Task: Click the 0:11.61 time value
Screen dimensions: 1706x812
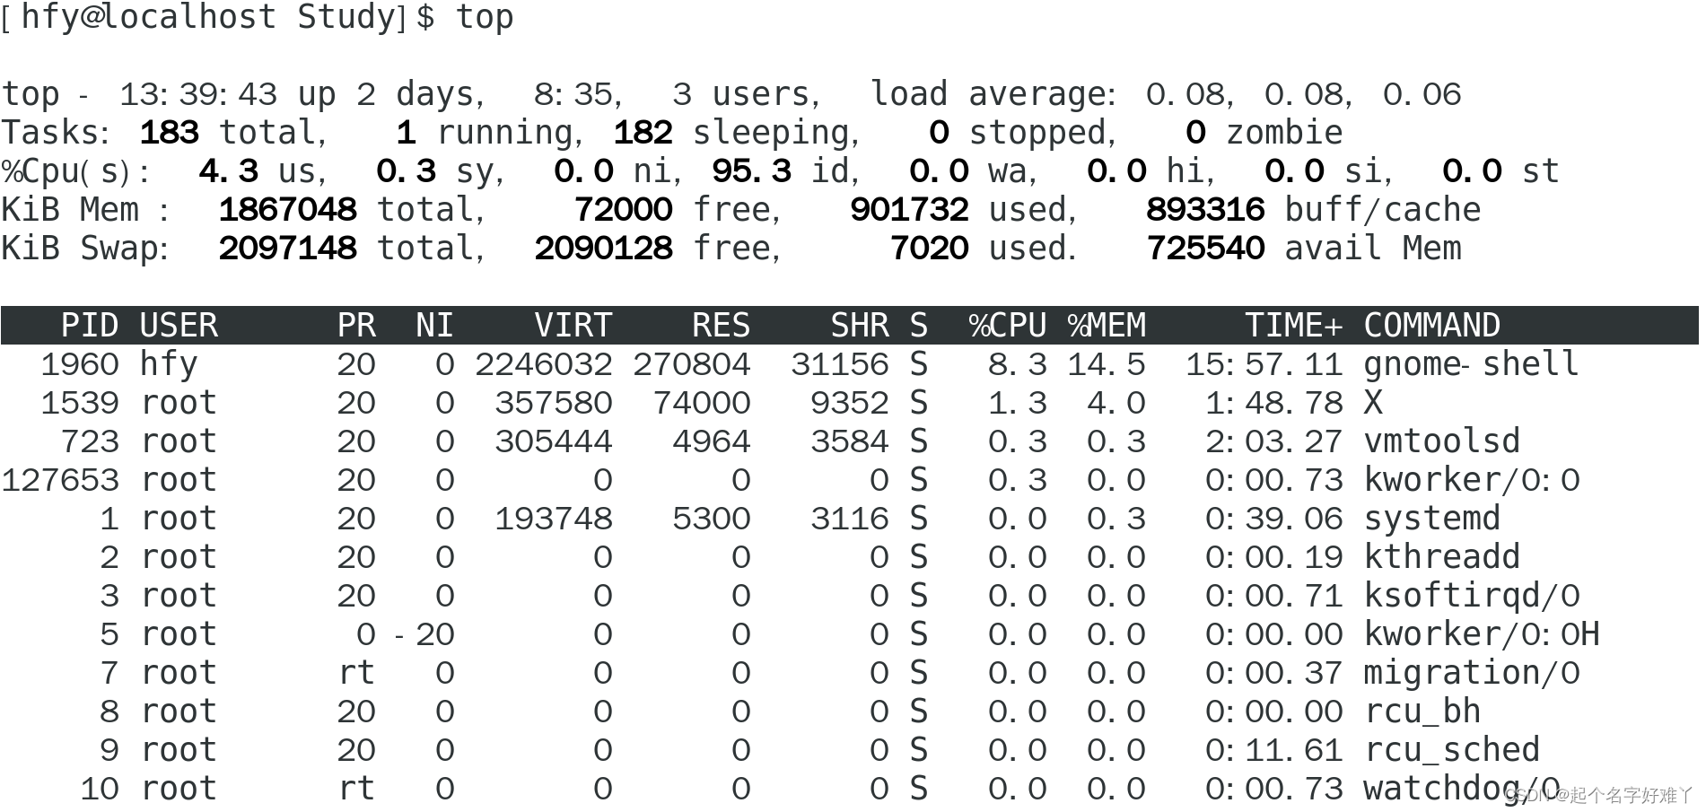Action: [x=1273, y=750]
